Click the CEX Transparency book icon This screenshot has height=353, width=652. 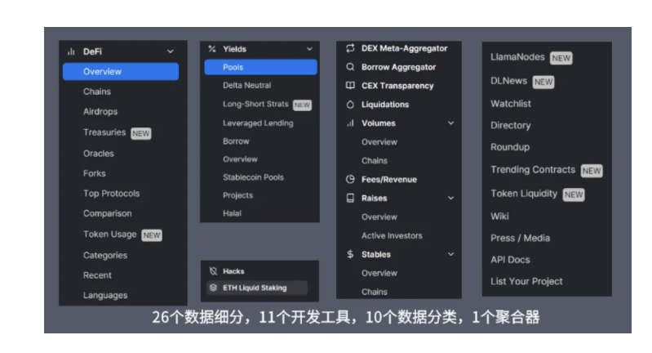pyautogui.click(x=351, y=86)
